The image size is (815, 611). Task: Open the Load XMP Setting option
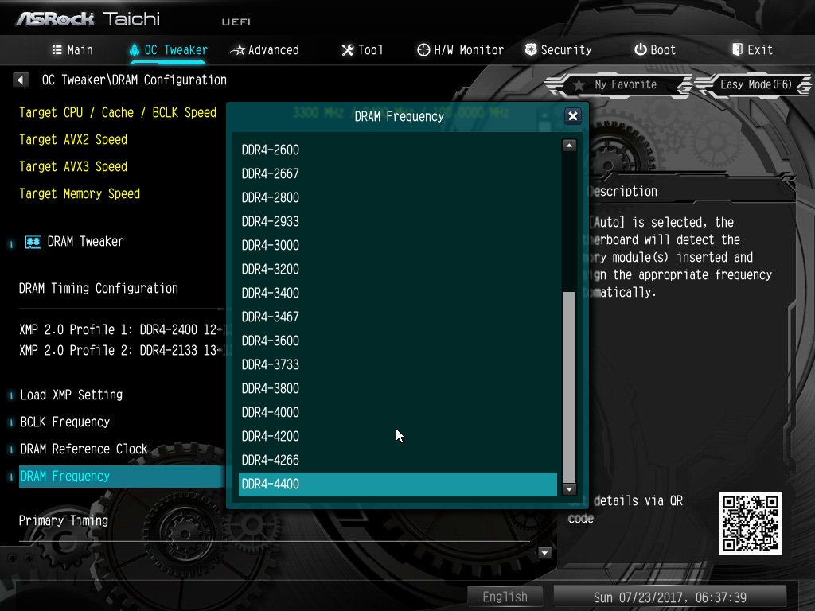coord(71,395)
